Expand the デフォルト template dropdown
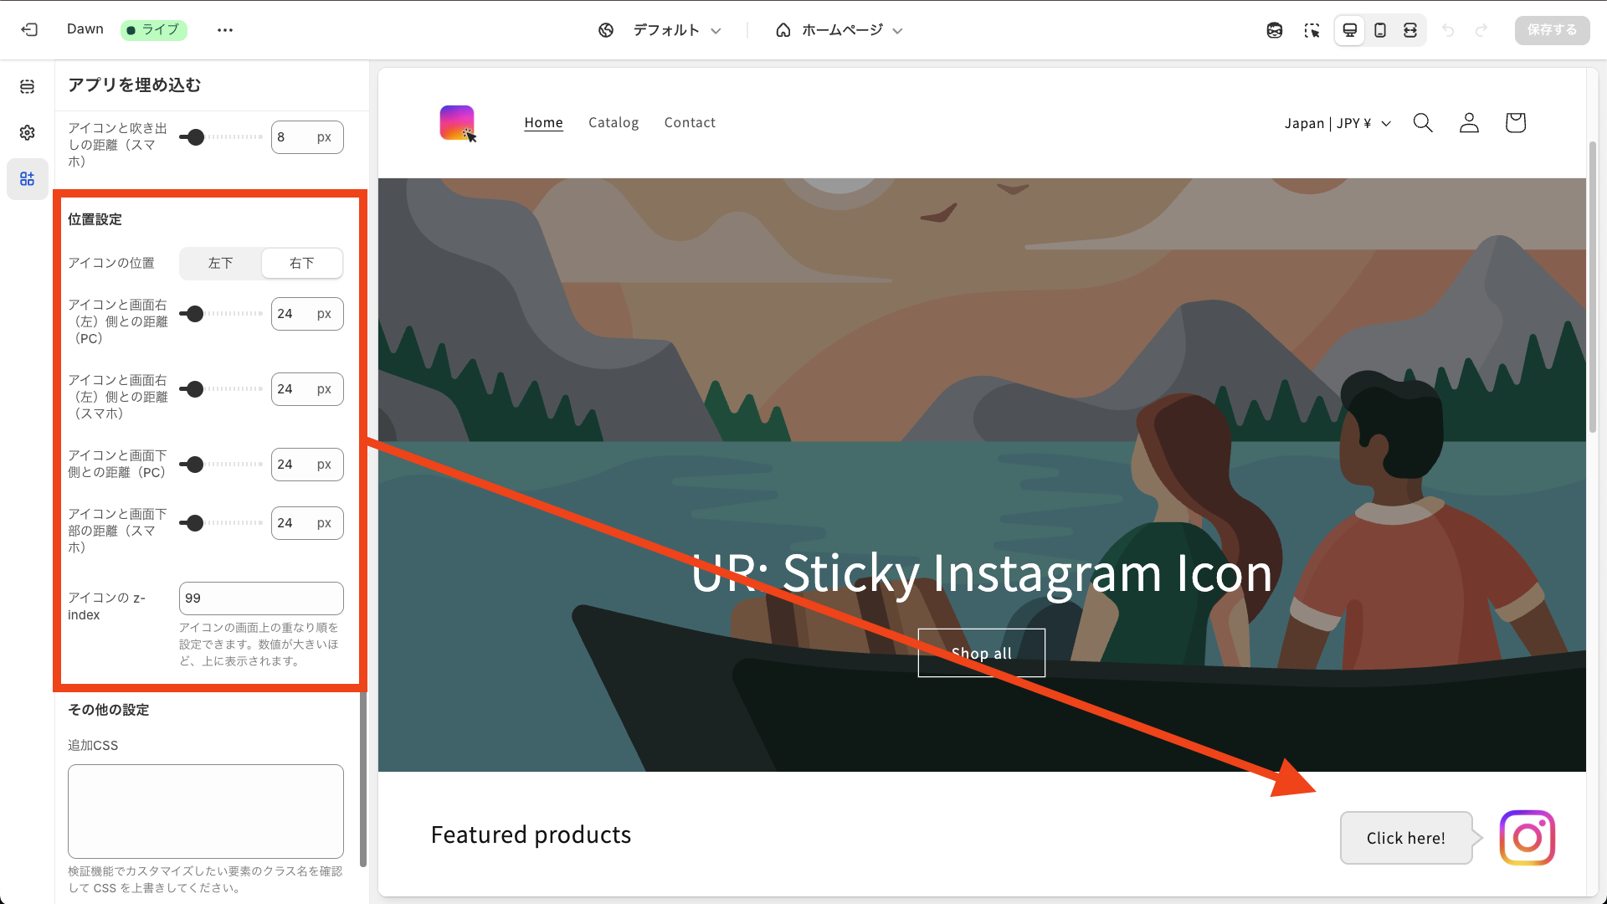This screenshot has width=1607, height=904. tap(660, 30)
